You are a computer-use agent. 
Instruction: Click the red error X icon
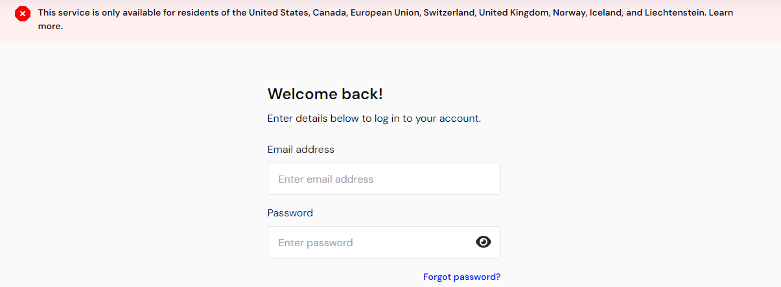click(23, 14)
